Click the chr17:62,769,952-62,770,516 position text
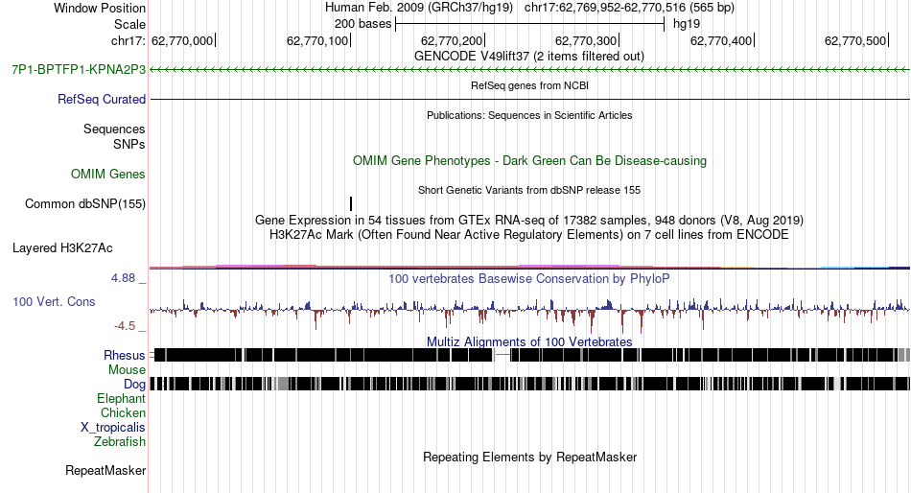The width and height of the screenshot is (911, 493). 629,8
